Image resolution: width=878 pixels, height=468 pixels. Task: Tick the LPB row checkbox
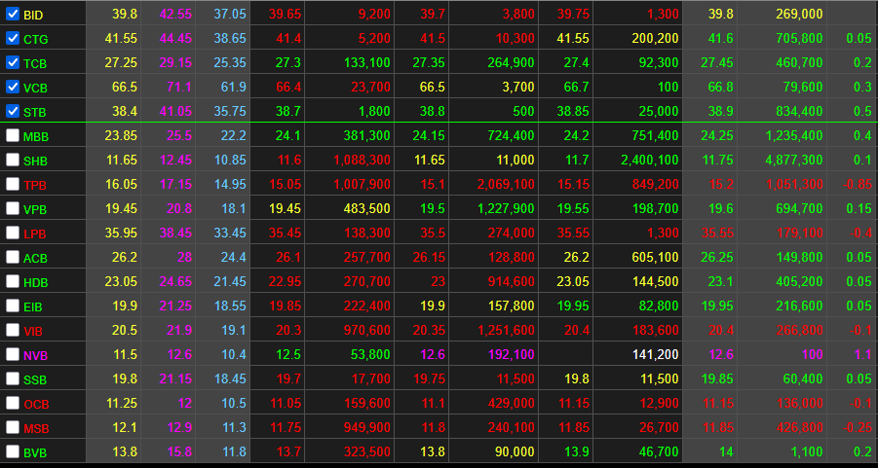13,233
